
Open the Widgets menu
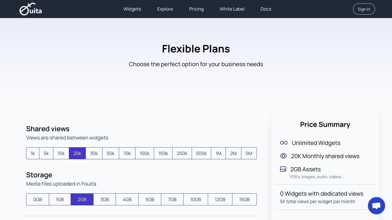pyautogui.click(x=132, y=9)
